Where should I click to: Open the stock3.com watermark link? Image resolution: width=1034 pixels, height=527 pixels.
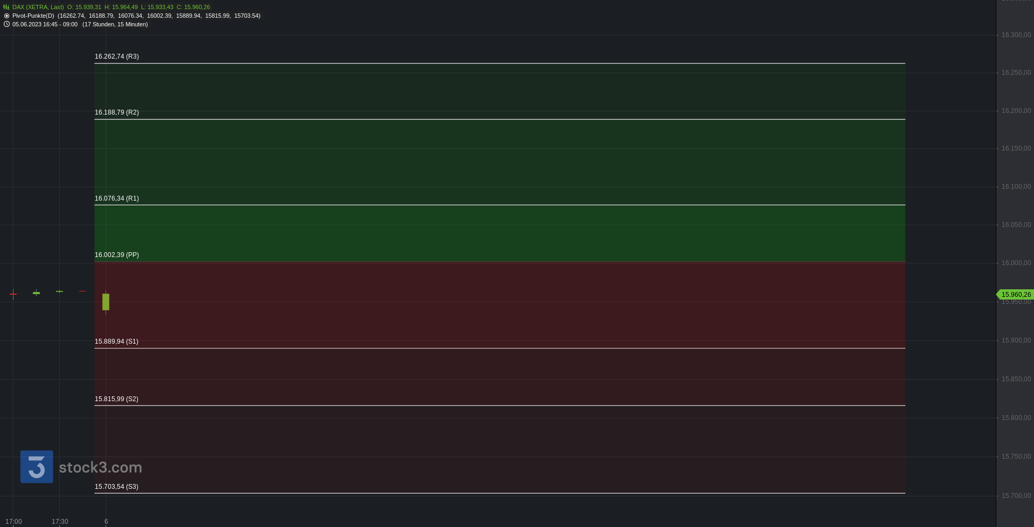[101, 467]
